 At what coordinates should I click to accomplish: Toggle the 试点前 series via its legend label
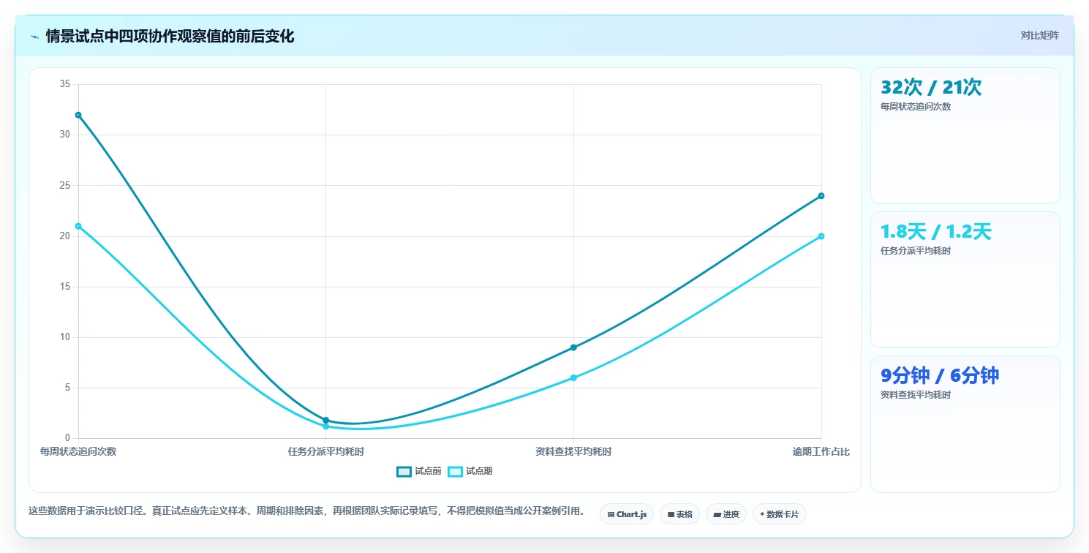[428, 471]
